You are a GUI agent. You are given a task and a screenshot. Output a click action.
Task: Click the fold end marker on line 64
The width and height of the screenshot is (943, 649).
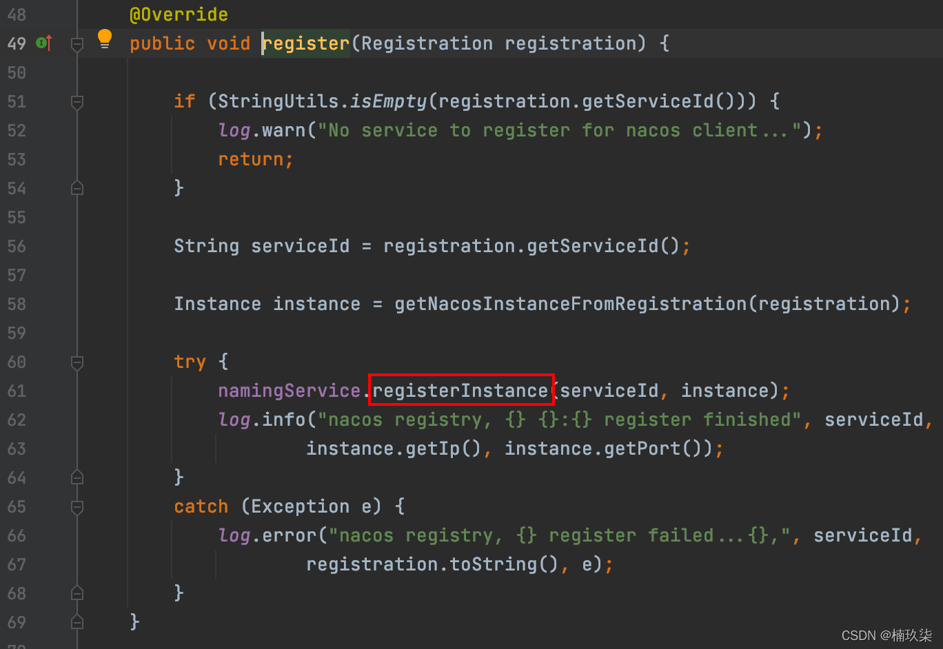(77, 477)
